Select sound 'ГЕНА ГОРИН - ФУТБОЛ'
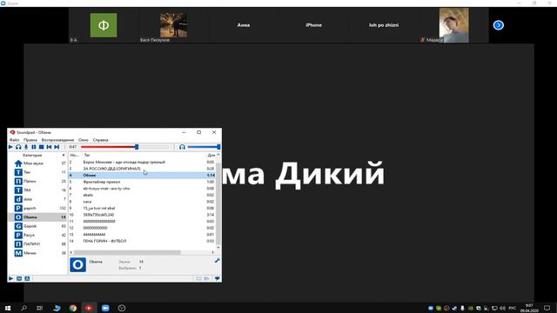Screen dimensions: 557x313 142,241
